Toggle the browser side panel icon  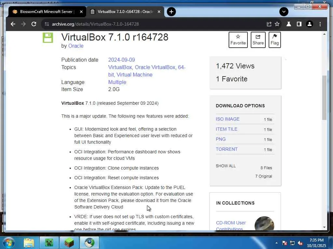pos(299,24)
